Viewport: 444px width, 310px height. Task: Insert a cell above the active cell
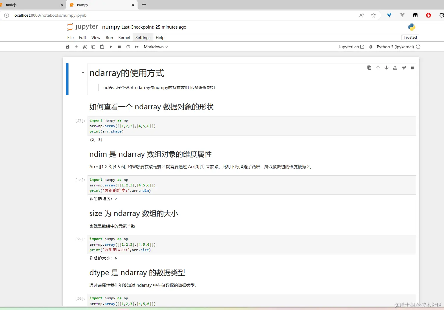pos(395,68)
